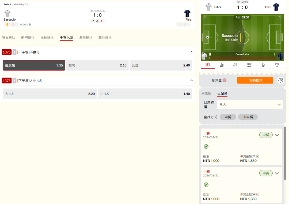Click the 投注單 count badge 3
289x204 pixels.
225,80
